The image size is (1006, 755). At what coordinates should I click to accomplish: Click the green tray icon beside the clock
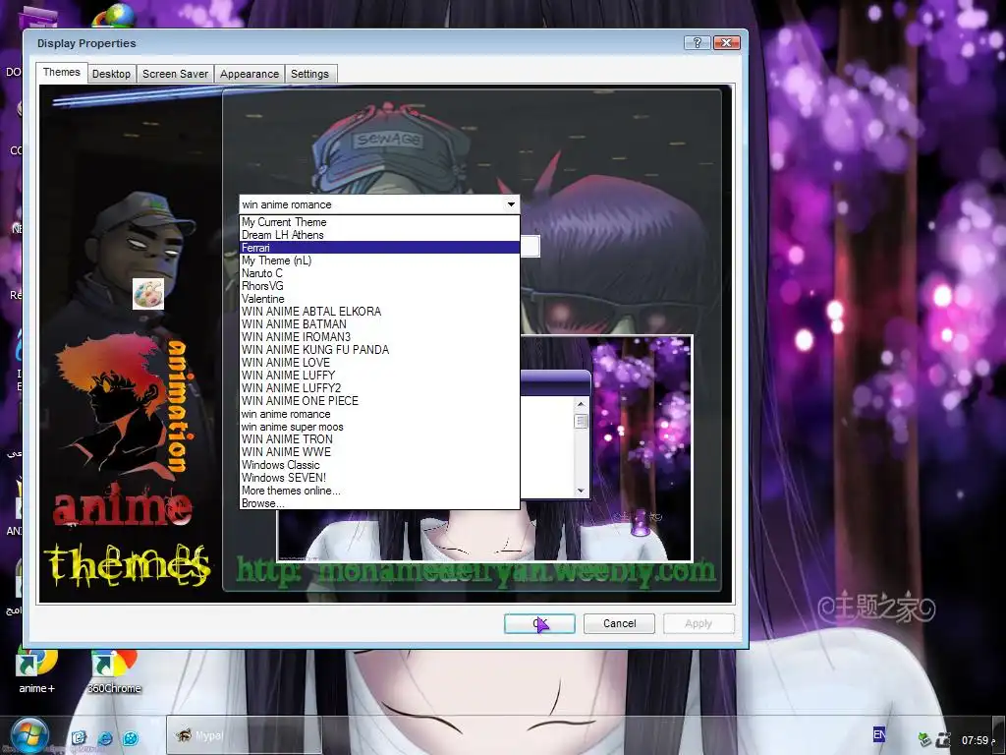[x=923, y=740]
